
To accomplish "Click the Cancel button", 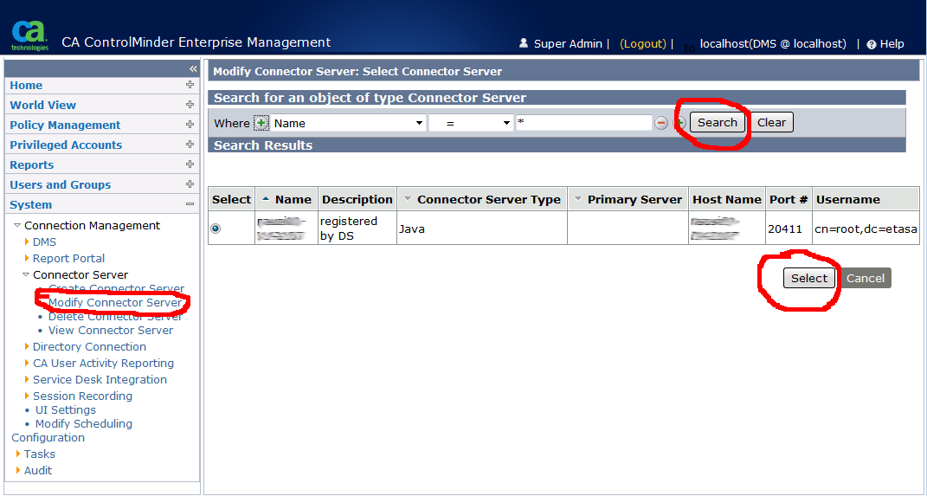I will [x=866, y=279].
